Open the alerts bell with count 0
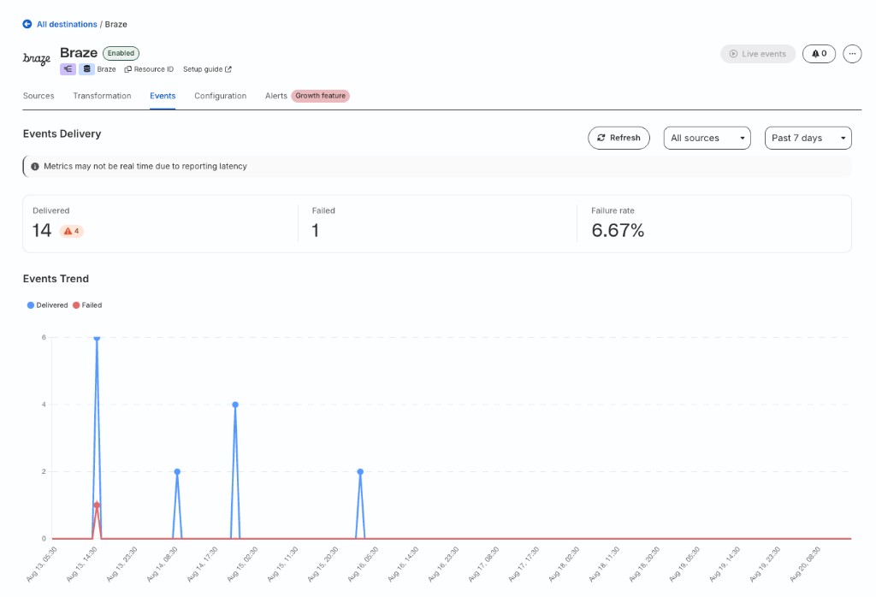Viewport: 876px width, 597px height. pyautogui.click(x=819, y=54)
